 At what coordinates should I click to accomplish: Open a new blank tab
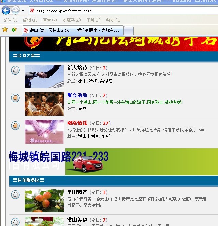click(128, 30)
